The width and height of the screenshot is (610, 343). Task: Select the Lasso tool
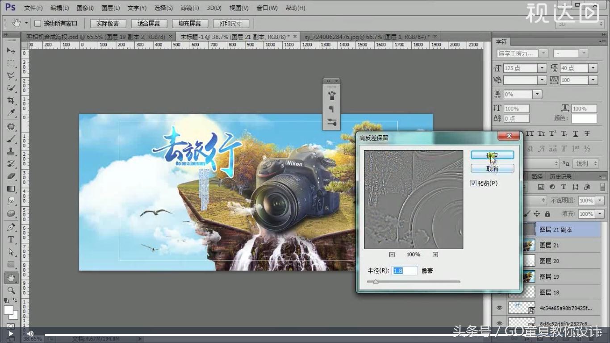(11, 75)
